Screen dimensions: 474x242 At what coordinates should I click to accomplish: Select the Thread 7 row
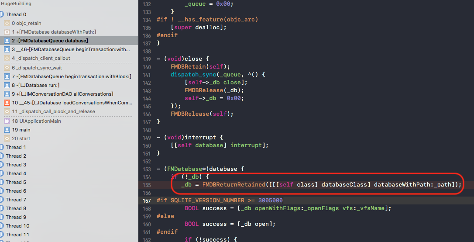(x=69, y=200)
